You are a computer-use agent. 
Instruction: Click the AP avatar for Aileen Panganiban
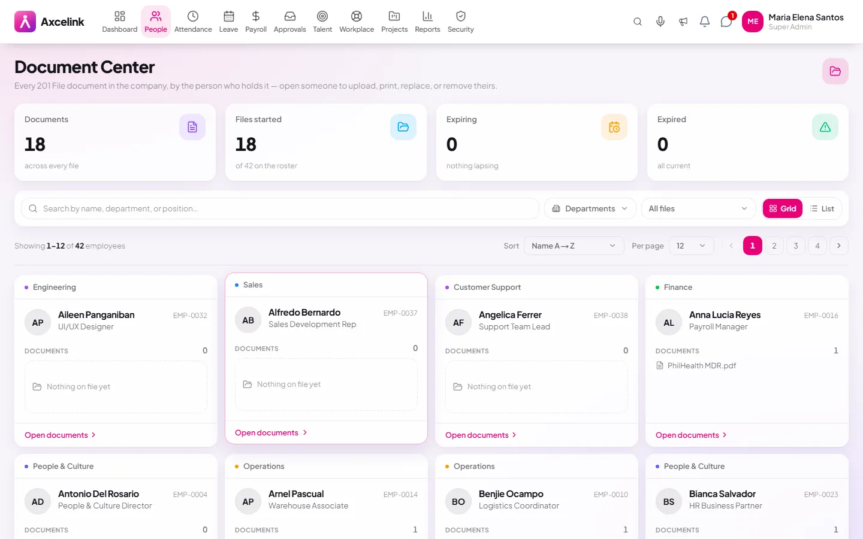click(x=38, y=322)
